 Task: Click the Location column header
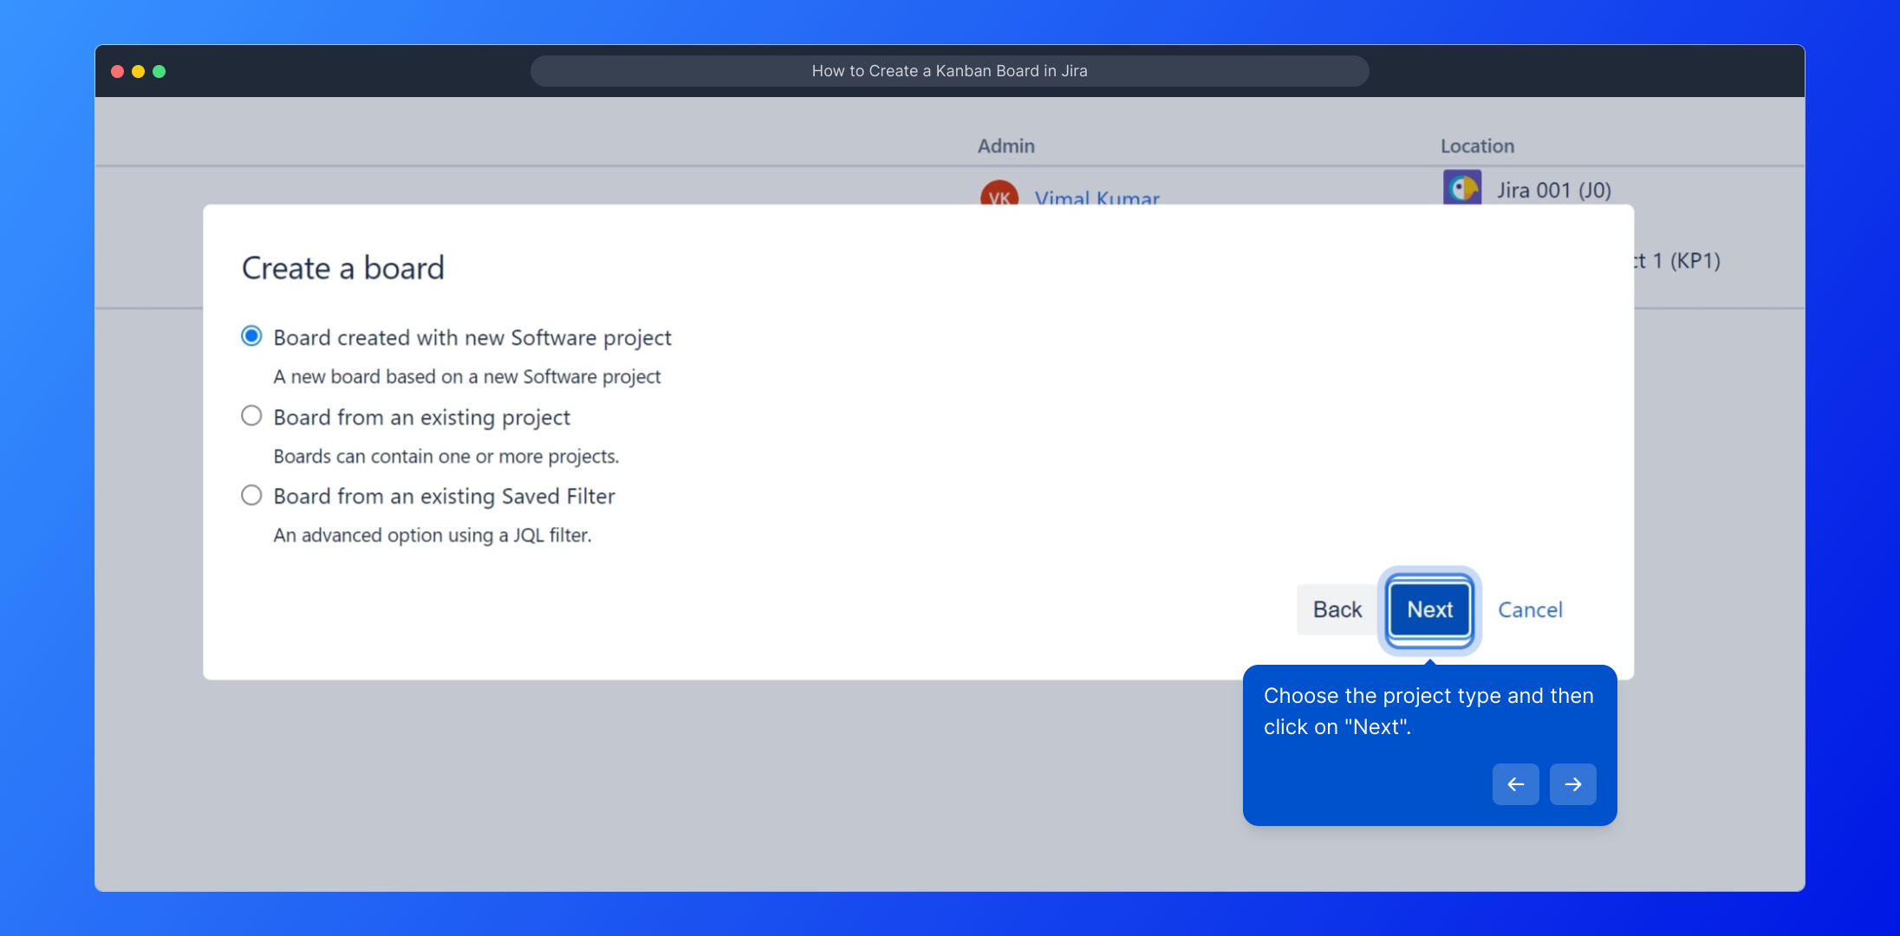click(1477, 146)
